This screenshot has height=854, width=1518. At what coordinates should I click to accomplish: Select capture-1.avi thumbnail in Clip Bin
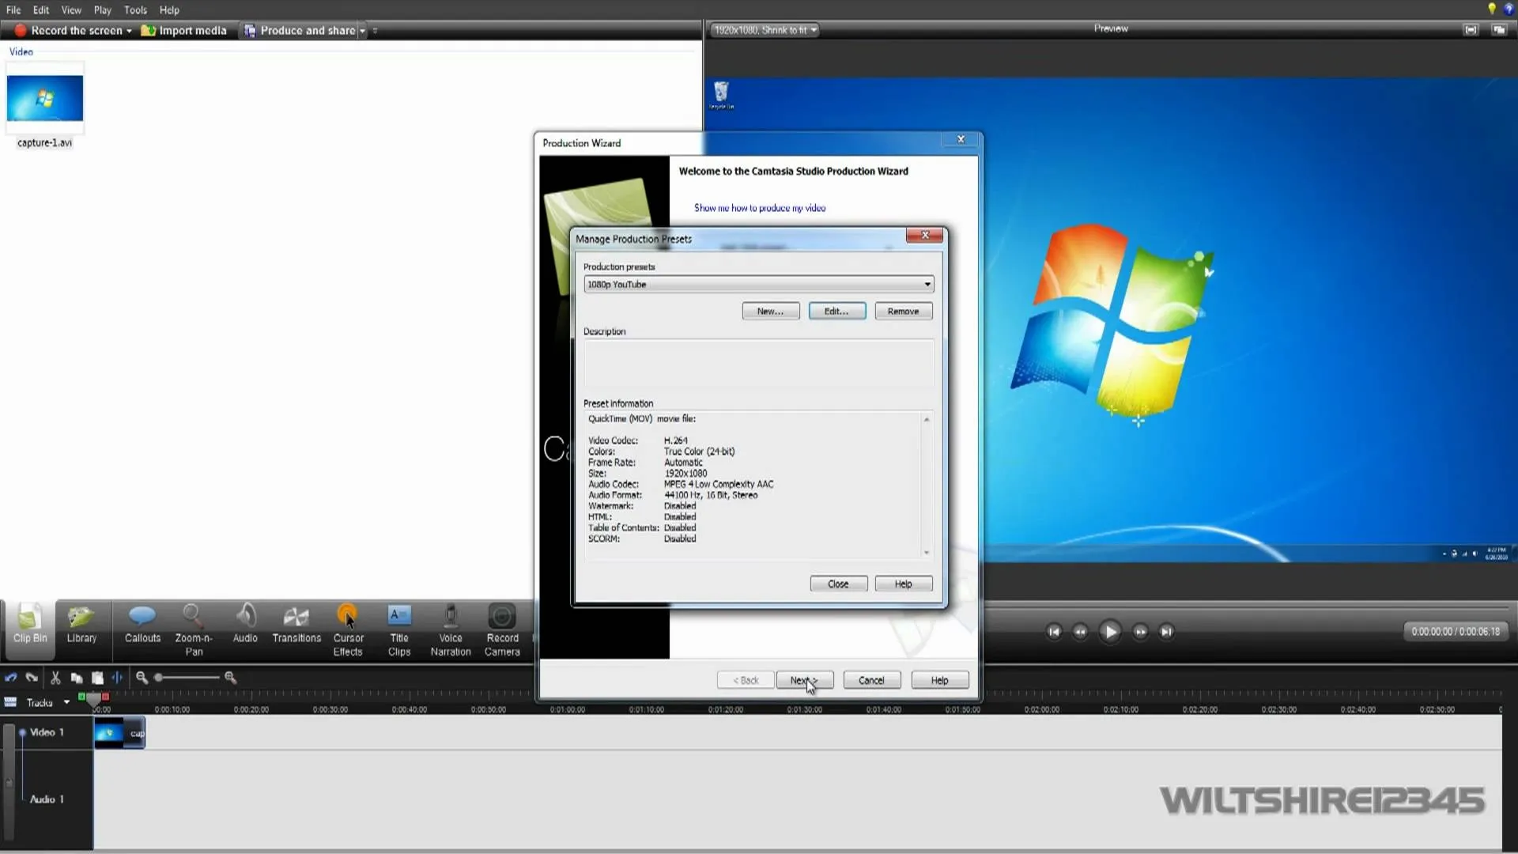(x=44, y=98)
